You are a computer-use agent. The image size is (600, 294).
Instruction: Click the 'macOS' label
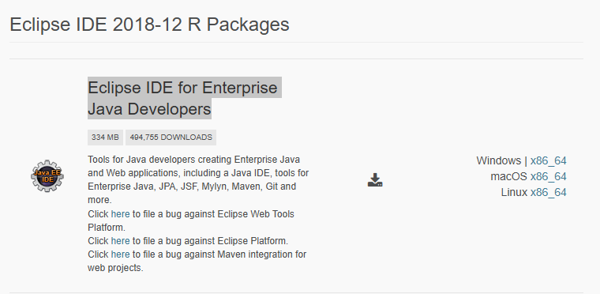tap(509, 177)
